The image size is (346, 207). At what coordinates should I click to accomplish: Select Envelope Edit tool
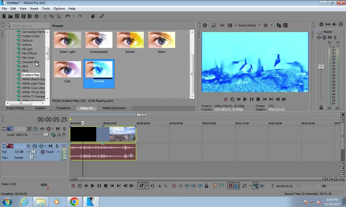[152, 186]
